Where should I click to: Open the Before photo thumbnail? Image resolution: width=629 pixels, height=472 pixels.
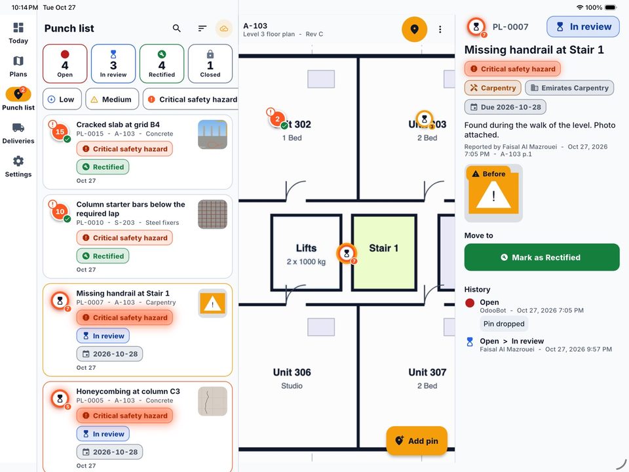pyautogui.click(x=493, y=193)
